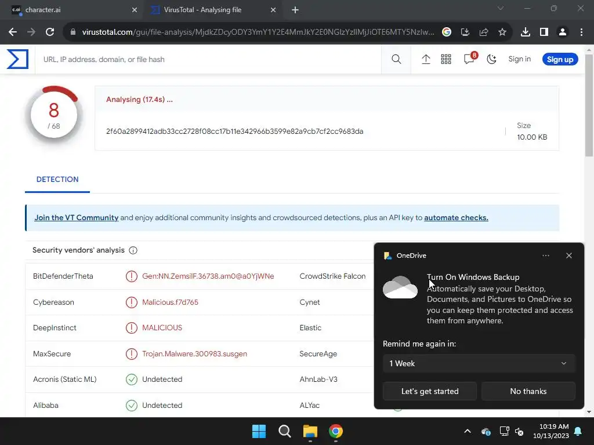
Task: Select the DETECTION tab
Action: click(57, 180)
